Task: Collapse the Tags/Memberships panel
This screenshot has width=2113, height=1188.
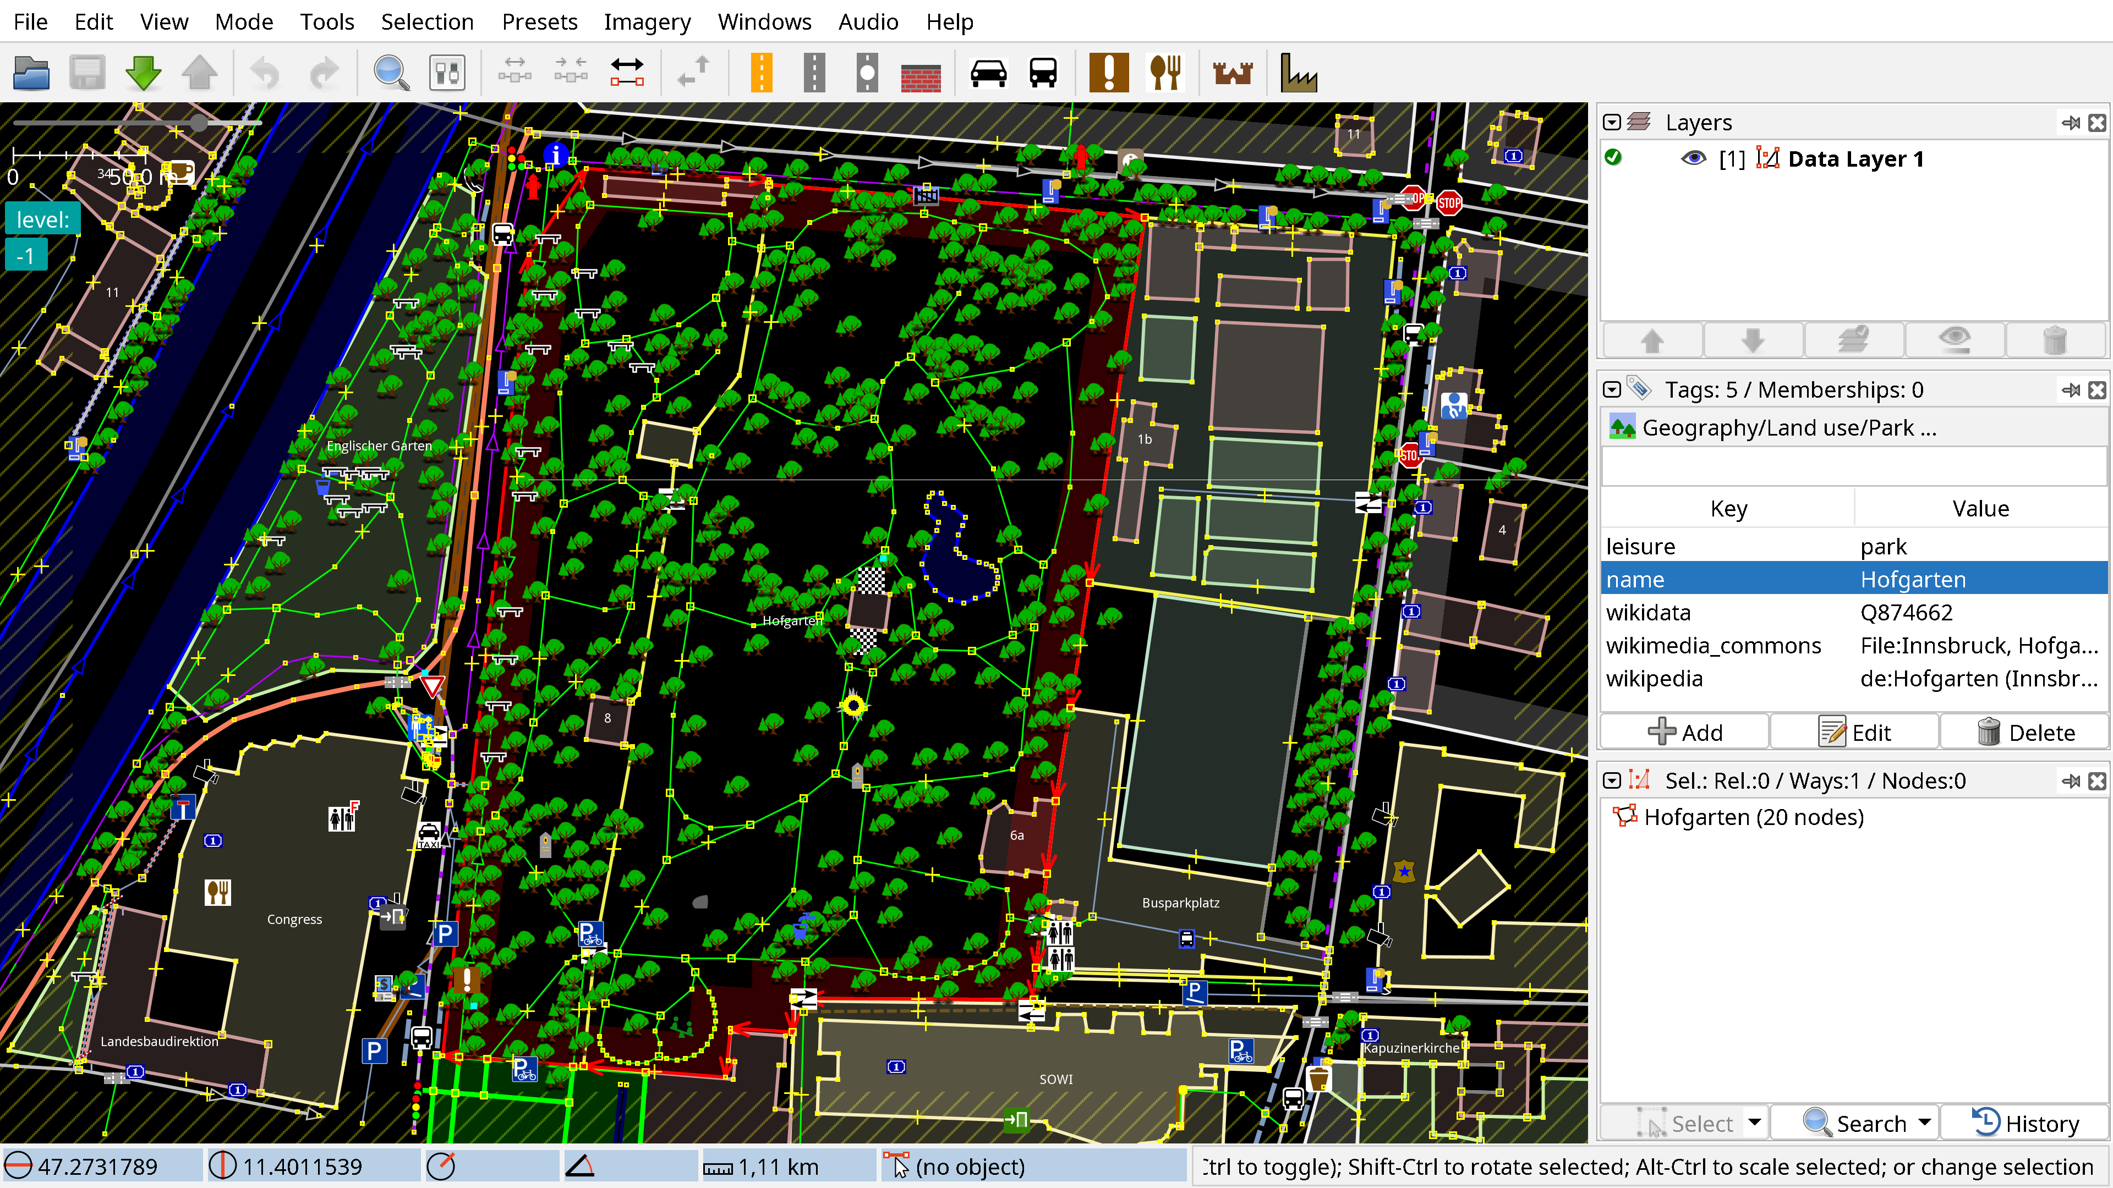Action: (1612, 389)
